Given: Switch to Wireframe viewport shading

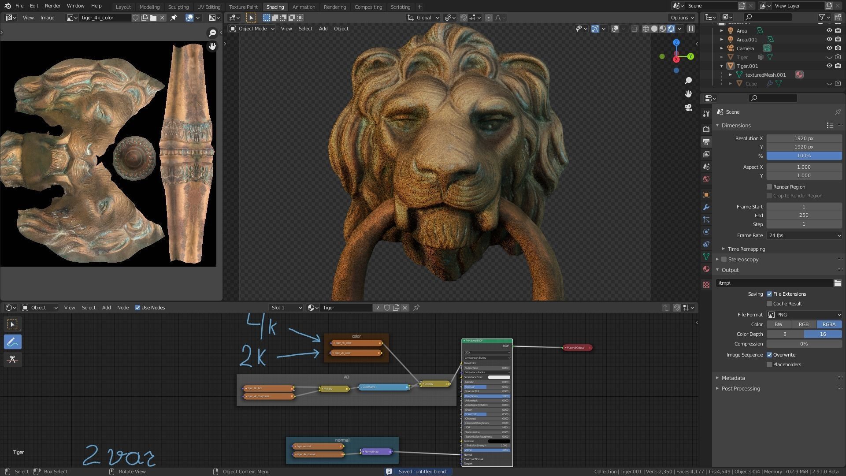Looking at the screenshot, I should click(646, 29).
